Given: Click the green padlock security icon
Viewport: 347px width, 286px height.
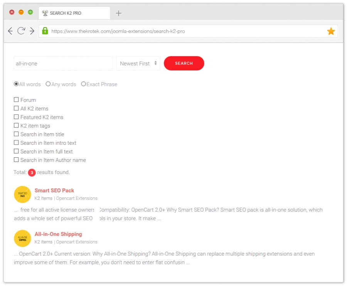Looking at the screenshot, I should (45, 31).
